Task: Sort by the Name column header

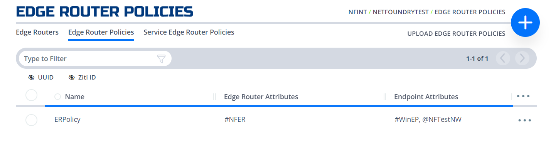Action: click(x=74, y=96)
